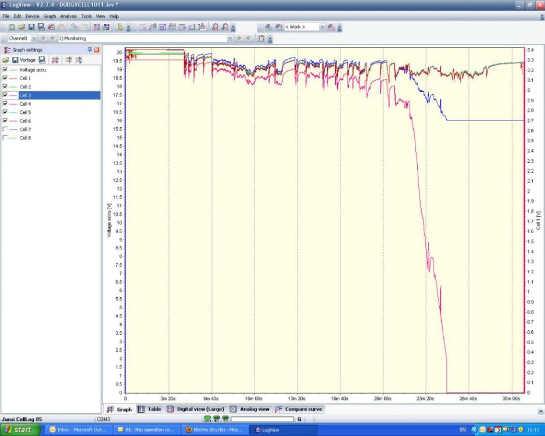The height and width of the screenshot is (436, 545).
Task: Enable the Cell 8 curve checkbox
Action: pyautogui.click(x=6, y=138)
